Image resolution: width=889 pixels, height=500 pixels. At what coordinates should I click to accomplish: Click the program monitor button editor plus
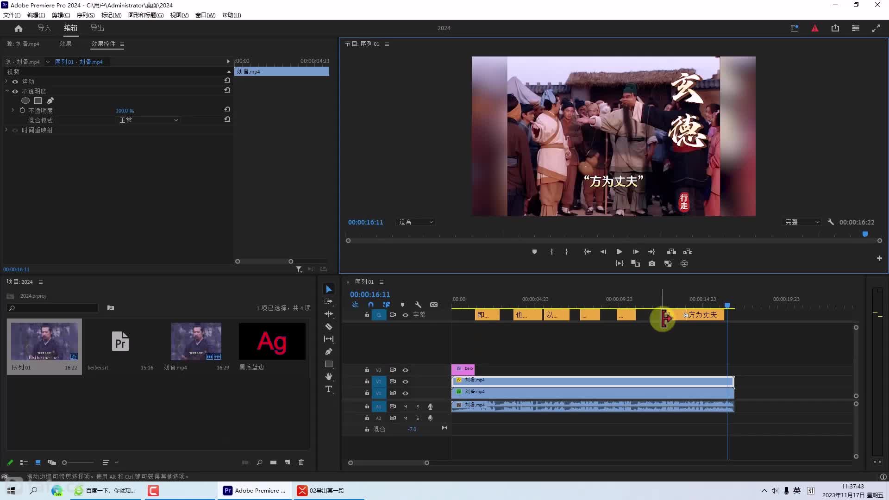click(x=879, y=258)
